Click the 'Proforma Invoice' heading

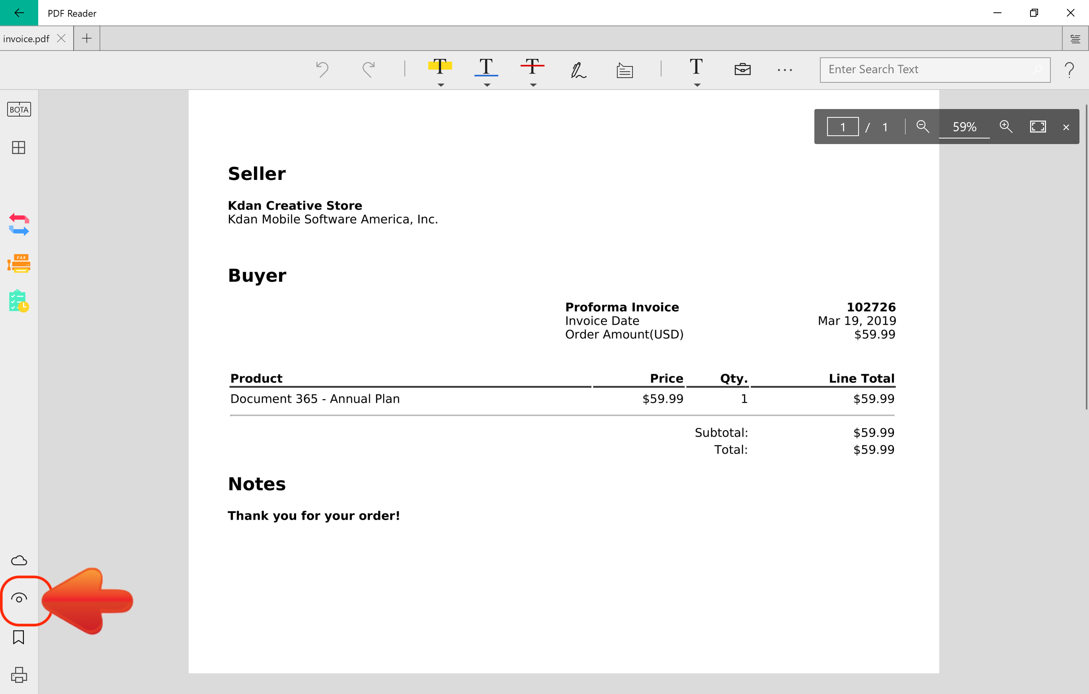622,307
